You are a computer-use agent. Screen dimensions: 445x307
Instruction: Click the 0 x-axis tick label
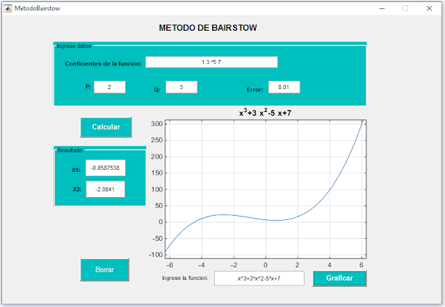(x=266, y=265)
